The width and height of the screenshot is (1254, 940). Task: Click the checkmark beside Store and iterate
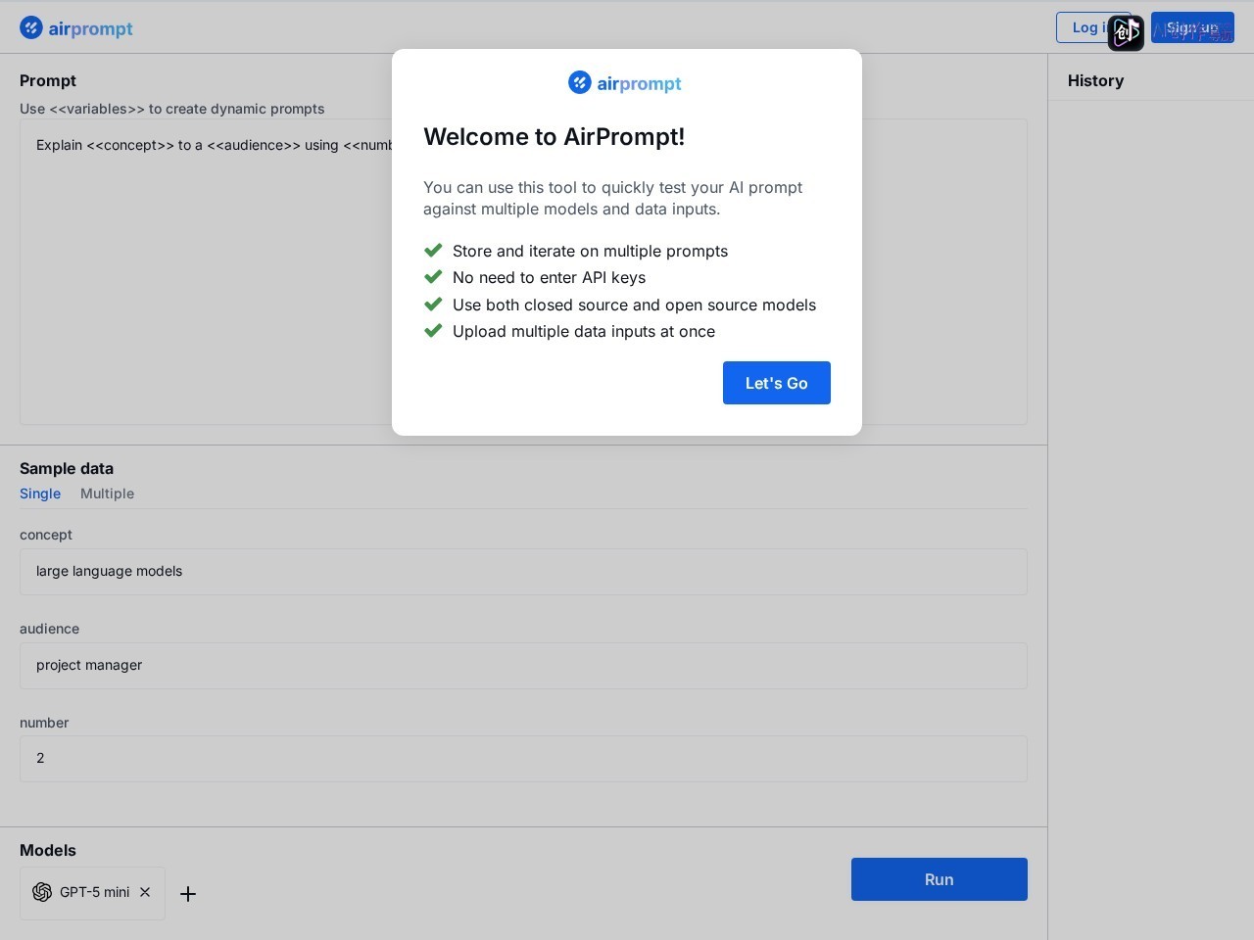(433, 251)
